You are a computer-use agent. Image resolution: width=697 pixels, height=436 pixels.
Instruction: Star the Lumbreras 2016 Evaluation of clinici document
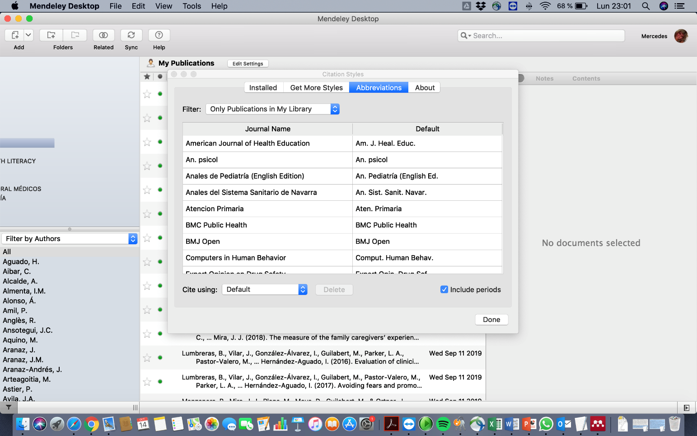pos(147,358)
